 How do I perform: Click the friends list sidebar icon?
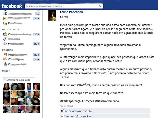[5, 18]
